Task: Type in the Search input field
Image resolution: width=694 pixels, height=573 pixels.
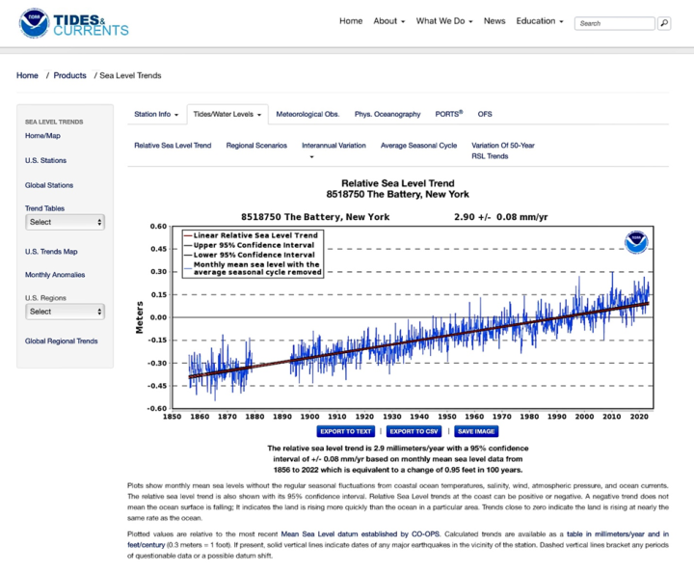Action: click(613, 23)
